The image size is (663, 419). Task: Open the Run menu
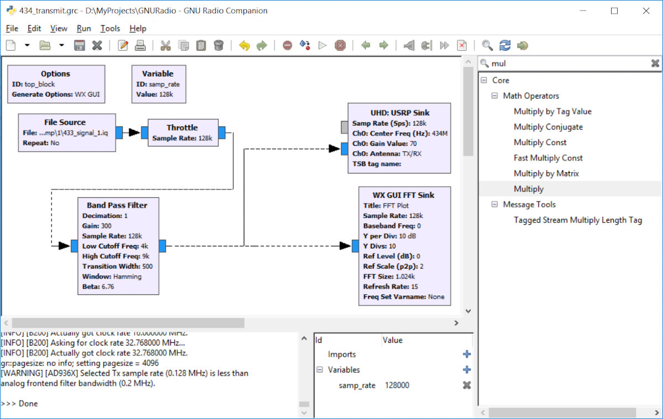click(x=84, y=28)
